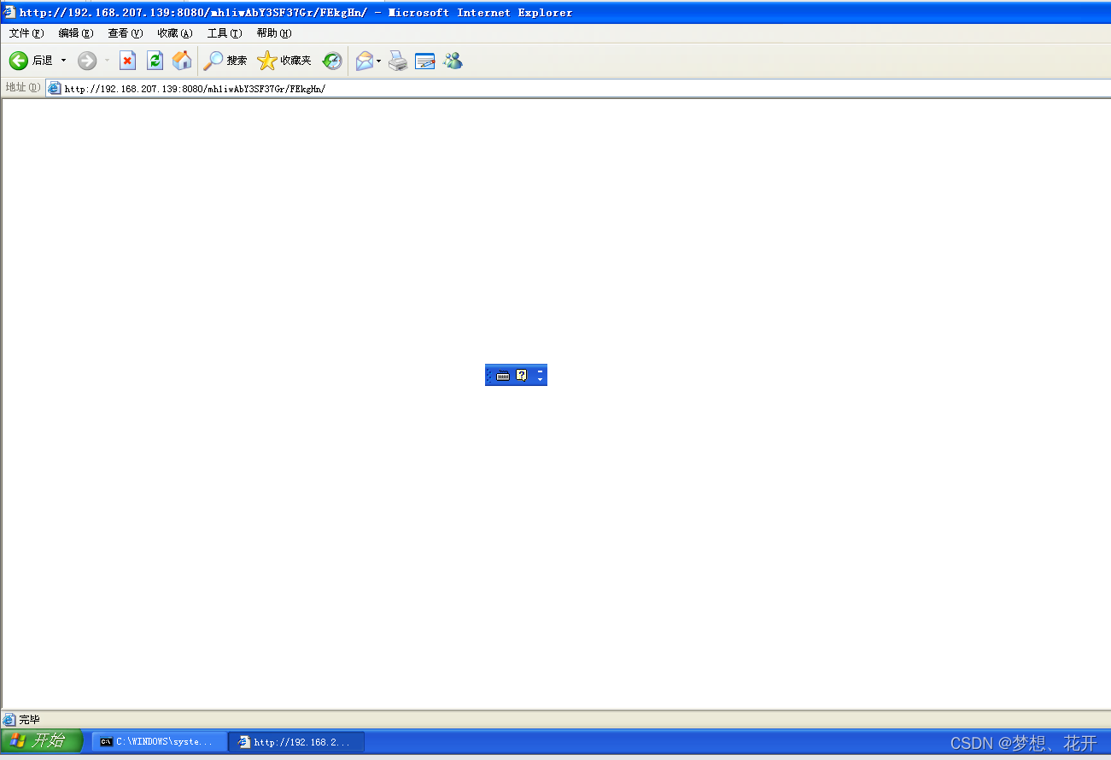Go to the home page via house icon
This screenshot has height=760, width=1111.
[182, 61]
